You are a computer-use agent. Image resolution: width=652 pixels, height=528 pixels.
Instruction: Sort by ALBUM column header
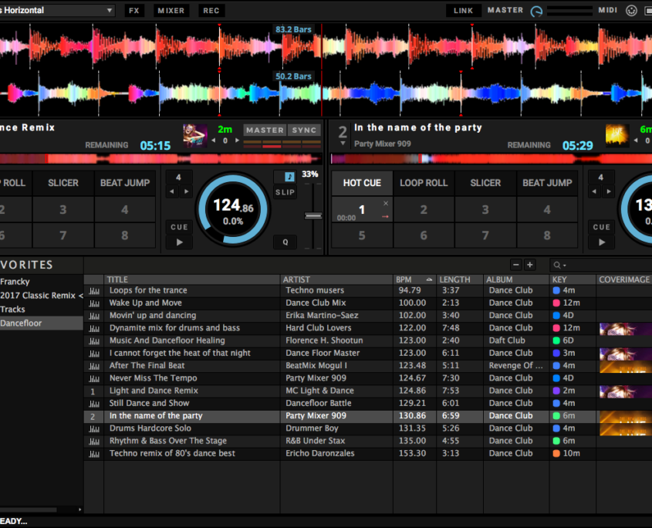pos(516,279)
